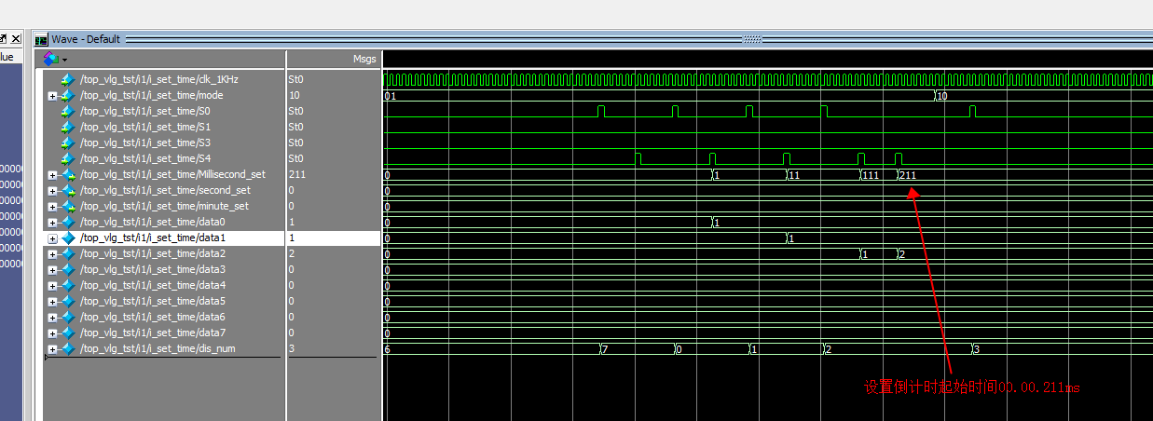1153x421 pixels.
Task: Expand the data5 bus
Action: [x=52, y=302]
